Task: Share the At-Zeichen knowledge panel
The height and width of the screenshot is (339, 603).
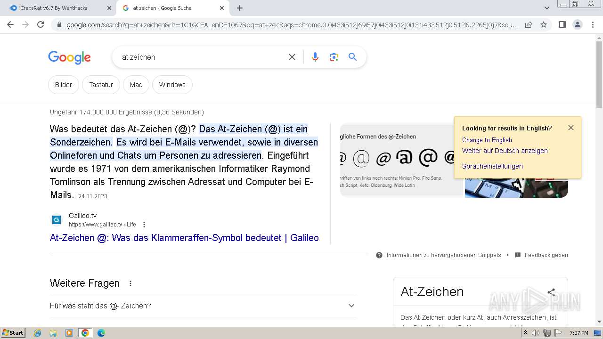Action: coord(551,292)
